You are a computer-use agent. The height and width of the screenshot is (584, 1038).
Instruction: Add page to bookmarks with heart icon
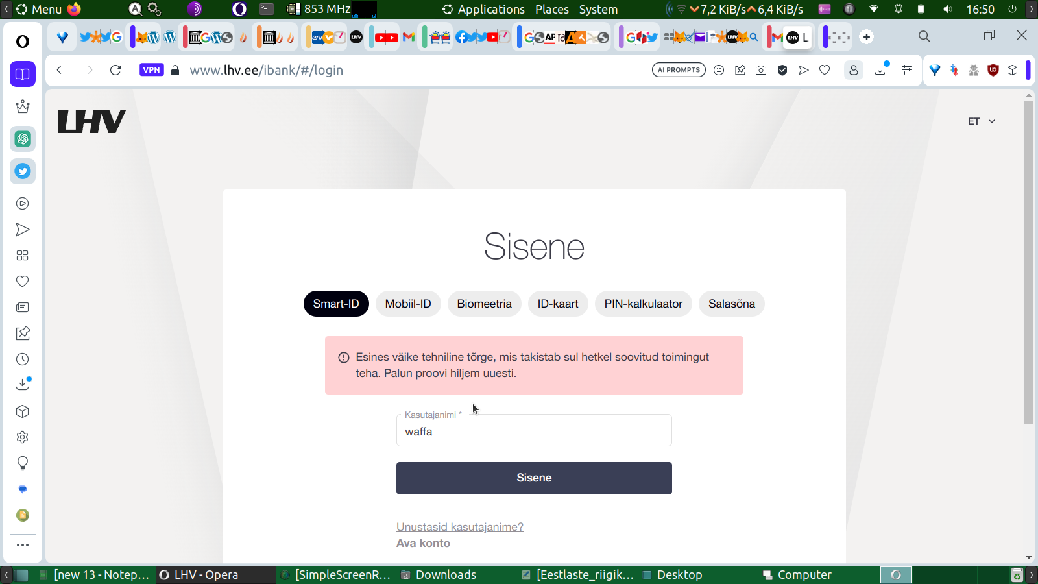pyautogui.click(x=825, y=70)
